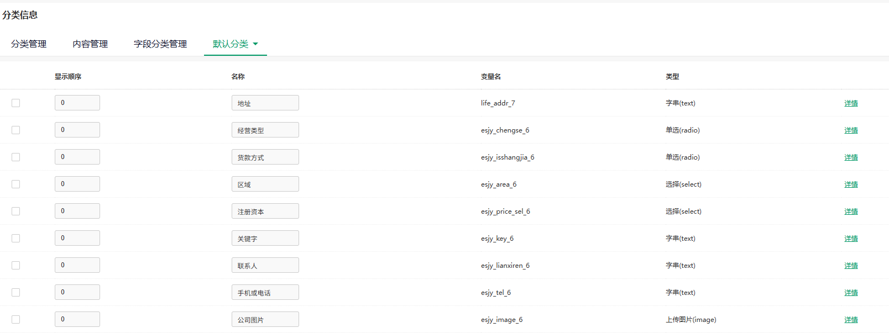Viewport: 889px width, 333px height.
Task: Tick the checkbox for life 经营类型 row
Action: [16, 130]
